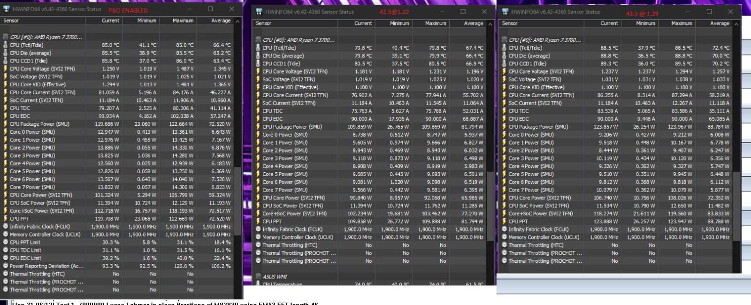Click SoC Current lightning icon in 42.5@1.22 window
751x305 pixels.
pyautogui.click(x=258, y=103)
